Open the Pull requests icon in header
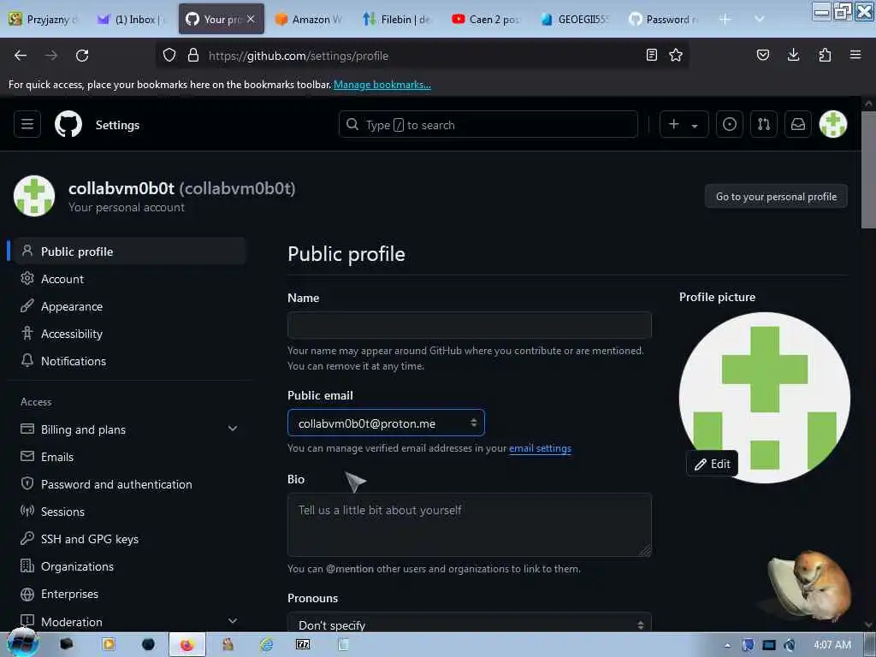Viewport: 876px width, 657px height. tap(764, 124)
